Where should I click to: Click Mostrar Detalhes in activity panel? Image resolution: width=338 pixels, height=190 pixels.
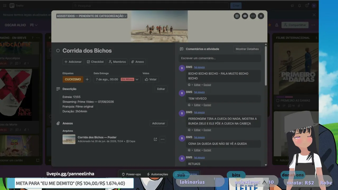coord(247,49)
